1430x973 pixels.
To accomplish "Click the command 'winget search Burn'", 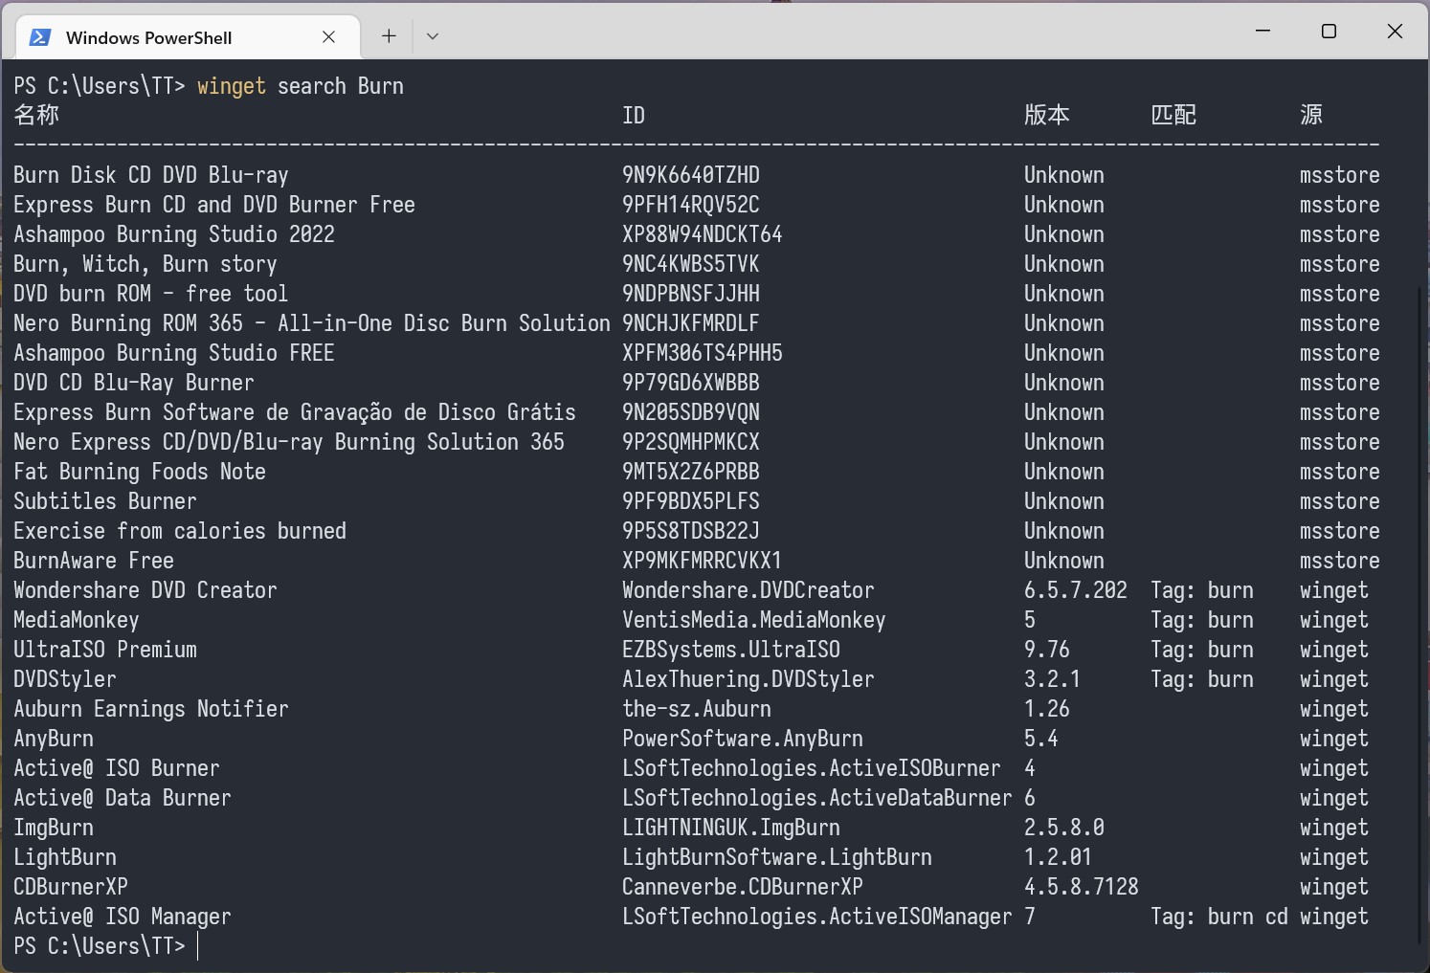I will pyautogui.click(x=301, y=86).
